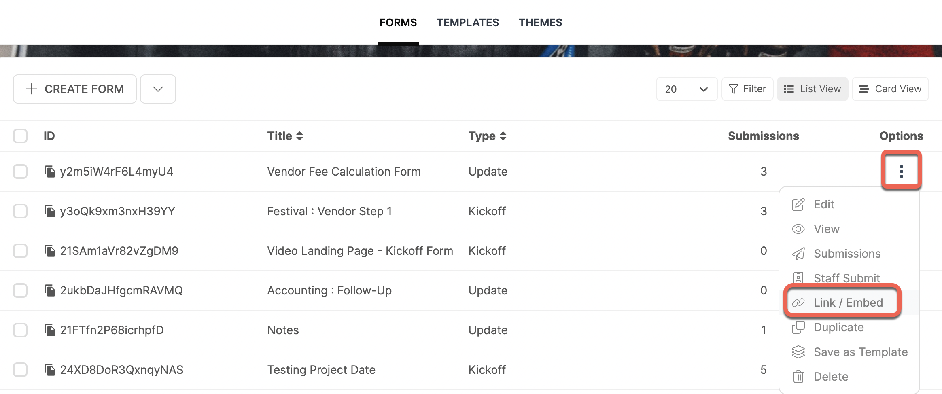The width and height of the screenshot is (942, 394).
Task: Toggle the select-all checkbox in header
Action: pyautogui.click(x=20, y=136)
